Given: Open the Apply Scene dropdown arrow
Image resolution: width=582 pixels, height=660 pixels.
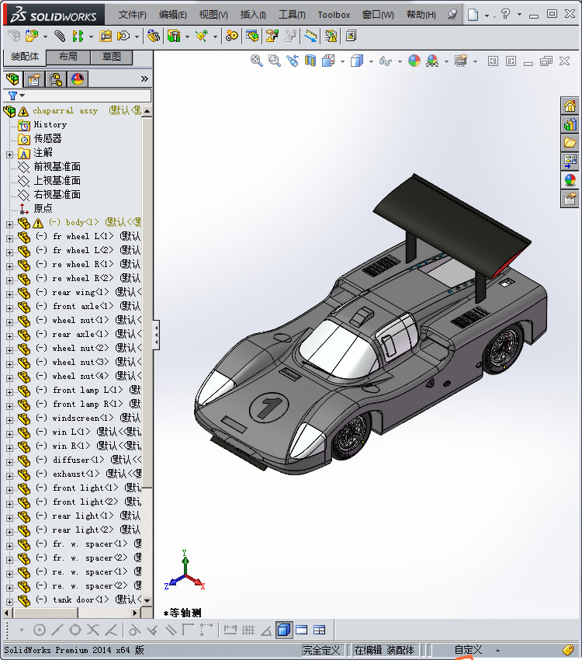Looking at the screenshot, I should coord(447,61).
